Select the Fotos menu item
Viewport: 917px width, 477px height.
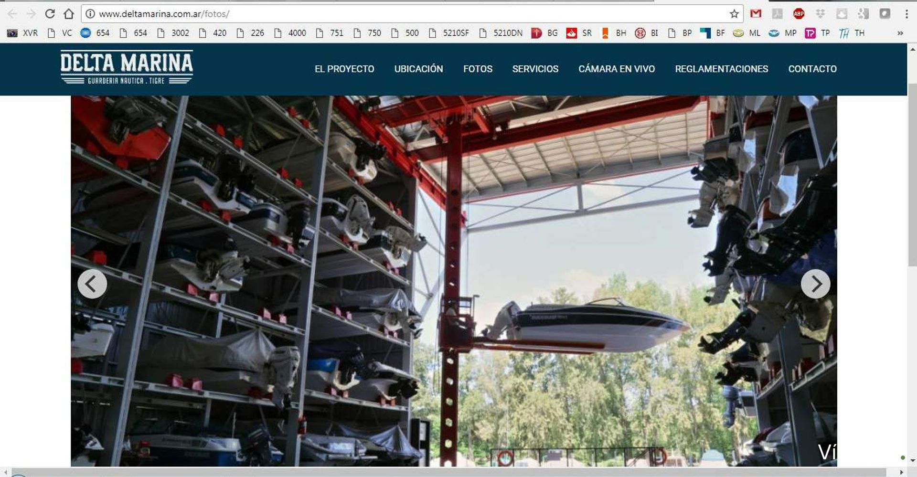(x=478, y=69)
